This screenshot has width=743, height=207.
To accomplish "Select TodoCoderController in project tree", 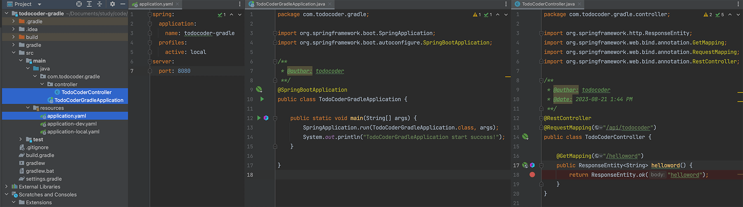I will 86,92.
